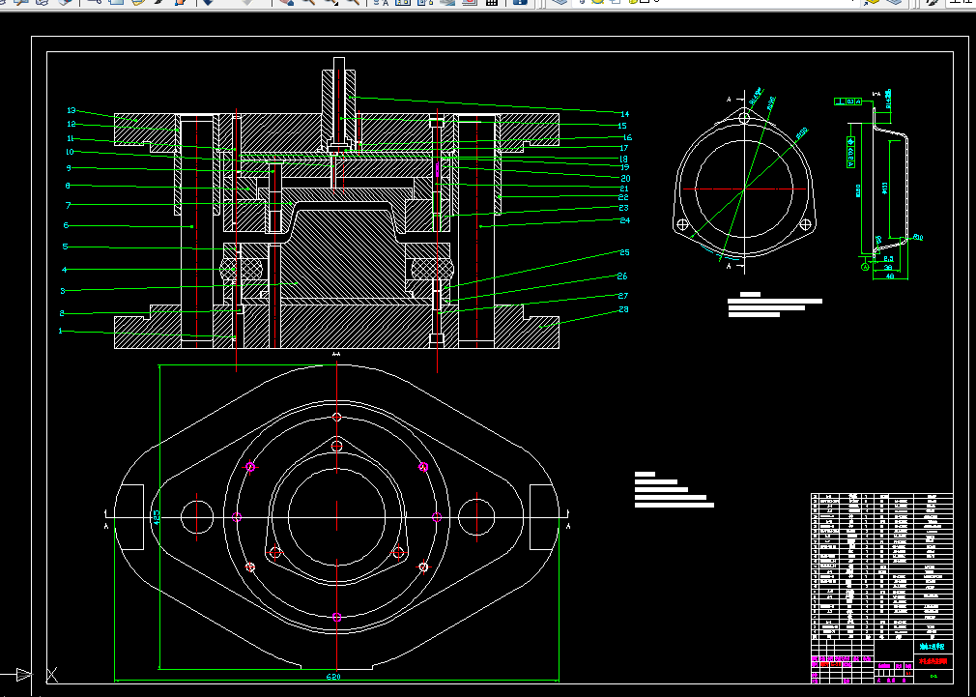Select part number 24 leader label
This screenshot has height=697, width=976.
tap(625, 219)
